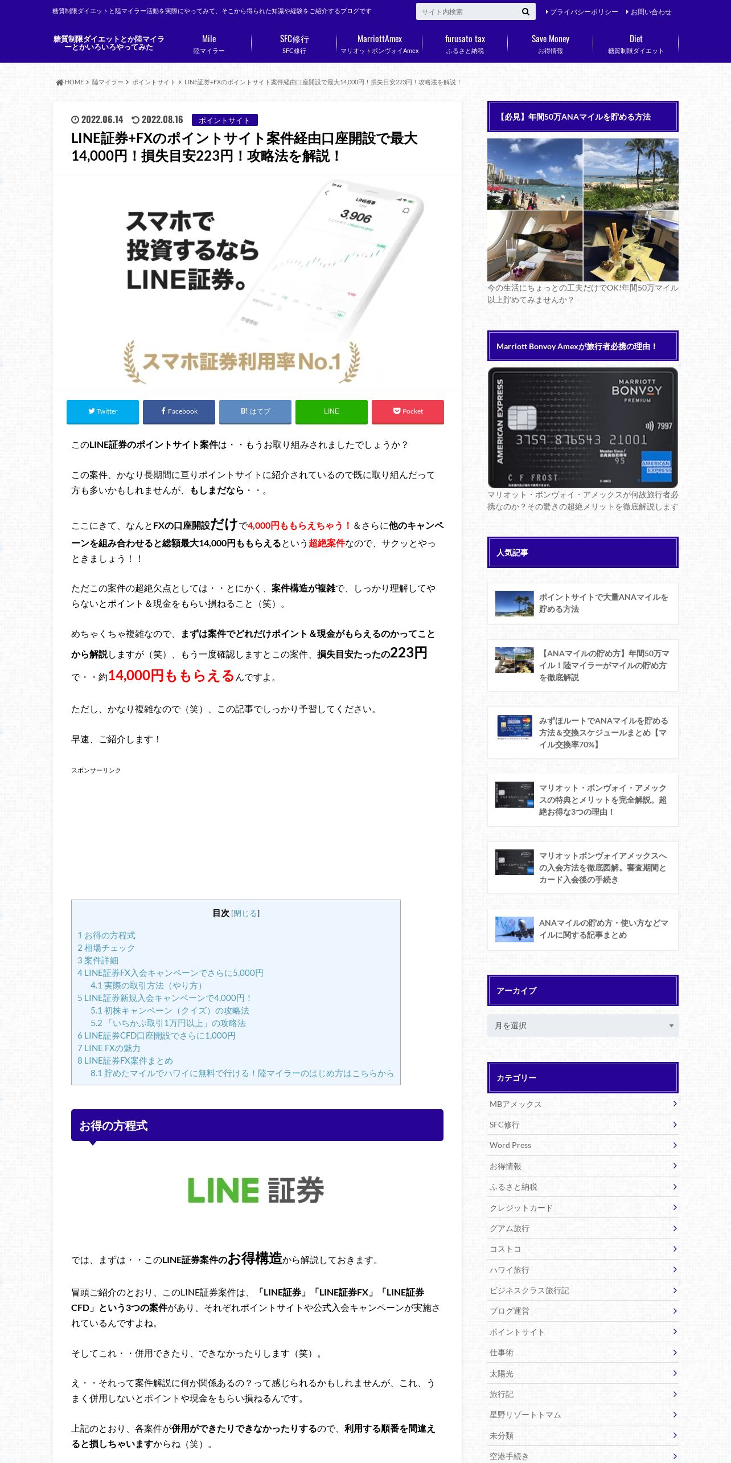The width and height of the screenshot is (731, 1463).
Task: Share the article via Twitter button
Action: (x=102, y=411)
